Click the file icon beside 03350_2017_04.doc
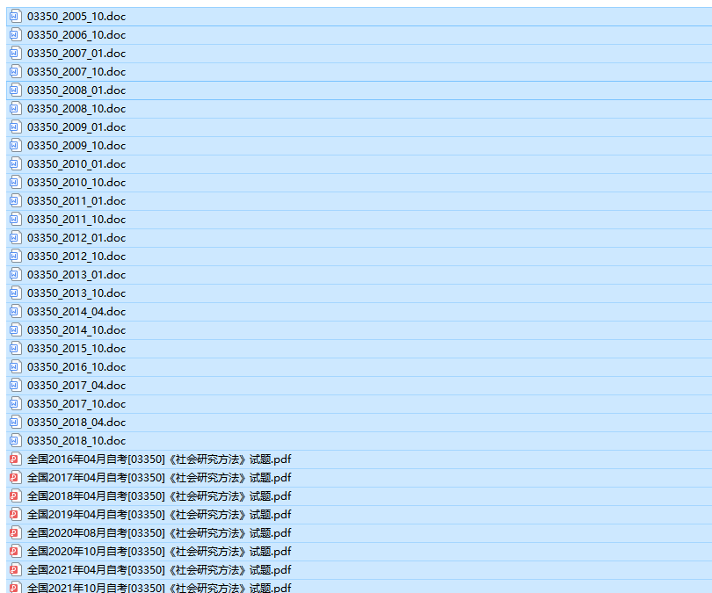The width and height of the screenshot is (712, 593). point(16,385)
